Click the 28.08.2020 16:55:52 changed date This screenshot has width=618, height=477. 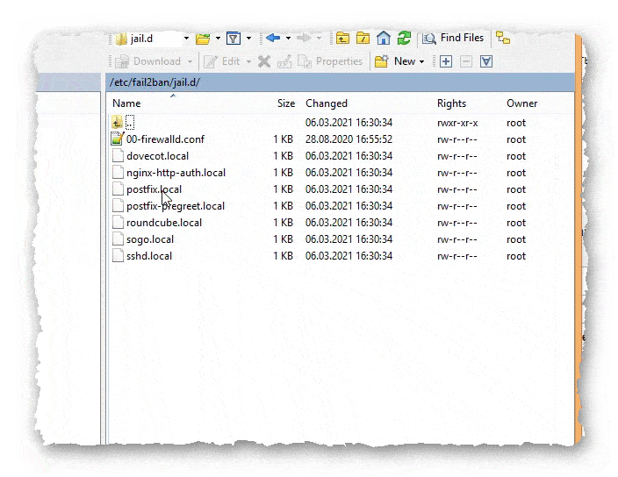point(349,139)
